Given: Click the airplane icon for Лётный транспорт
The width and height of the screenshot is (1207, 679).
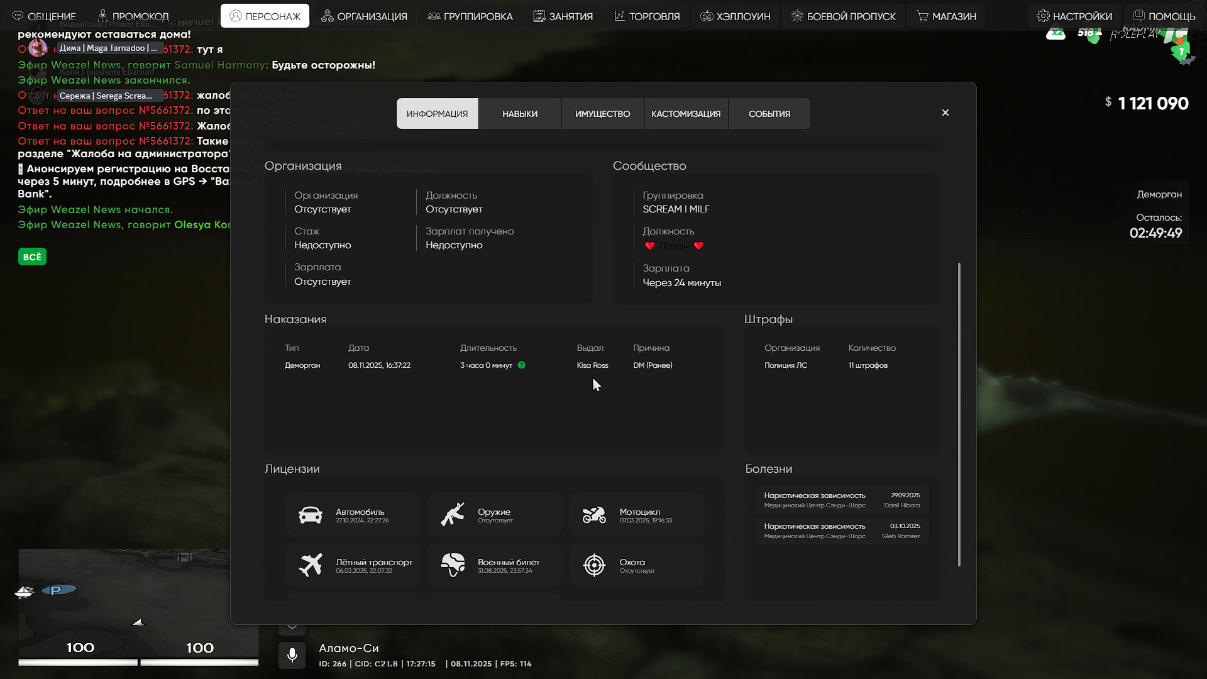Looking at the screenshot, I should (311, 565).
